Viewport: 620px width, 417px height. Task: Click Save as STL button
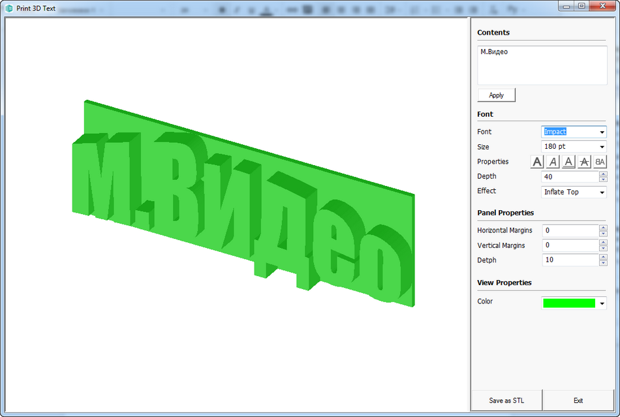[x=506, y=401]
